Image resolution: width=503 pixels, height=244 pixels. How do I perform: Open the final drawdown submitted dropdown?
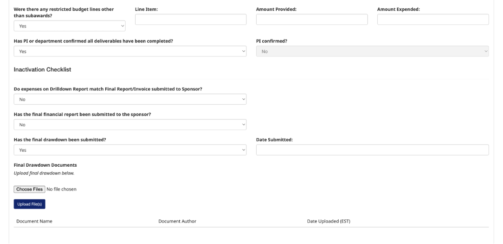coord(130,150)
